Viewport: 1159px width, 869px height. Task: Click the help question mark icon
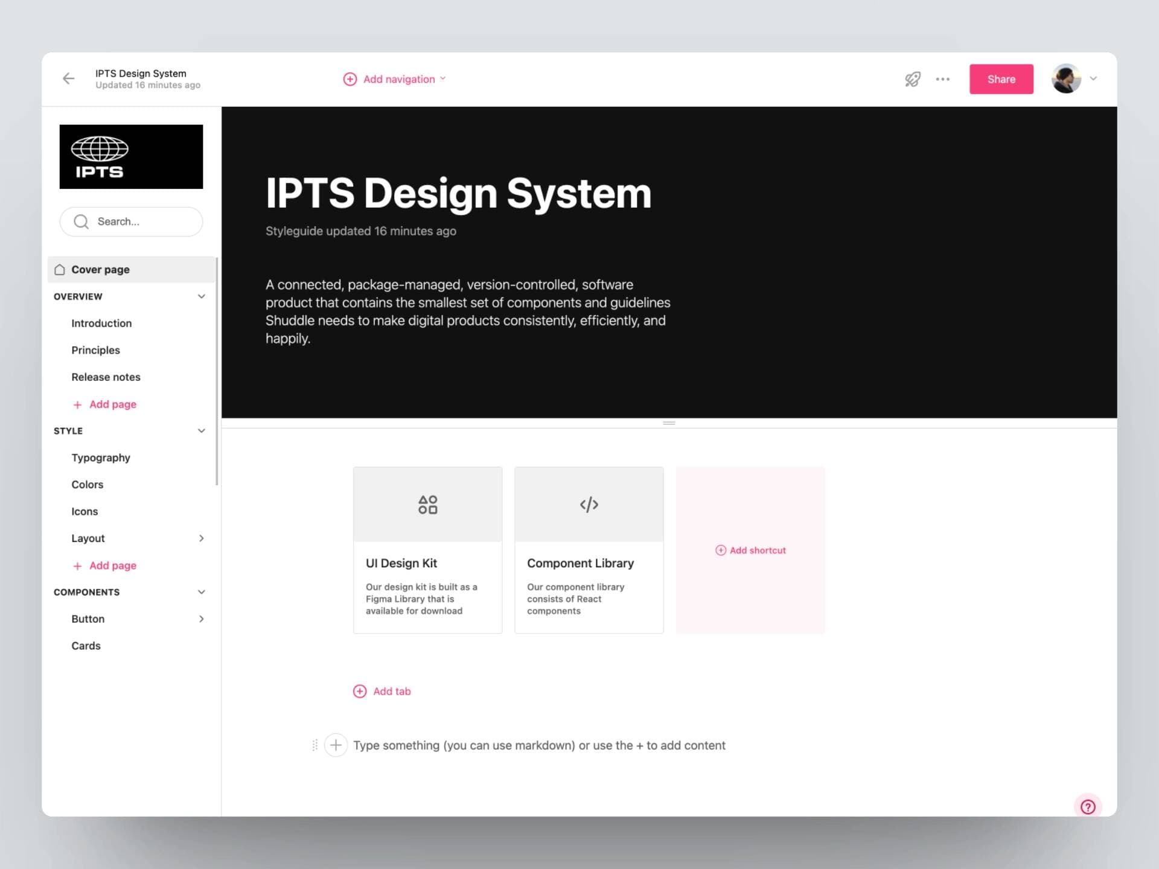[1088, 807]
